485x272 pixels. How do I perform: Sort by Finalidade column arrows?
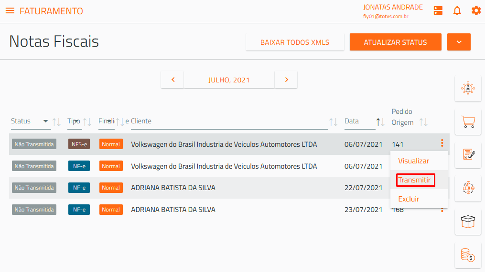120,122
